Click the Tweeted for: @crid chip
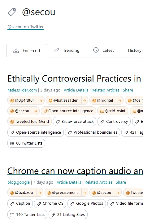The width and height of the screenshot is (143, 219). tap(29, 122)
